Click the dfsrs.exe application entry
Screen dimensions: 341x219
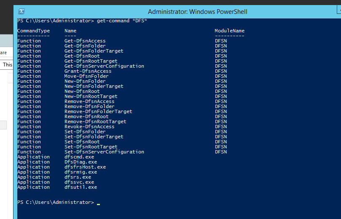[78, 177]
